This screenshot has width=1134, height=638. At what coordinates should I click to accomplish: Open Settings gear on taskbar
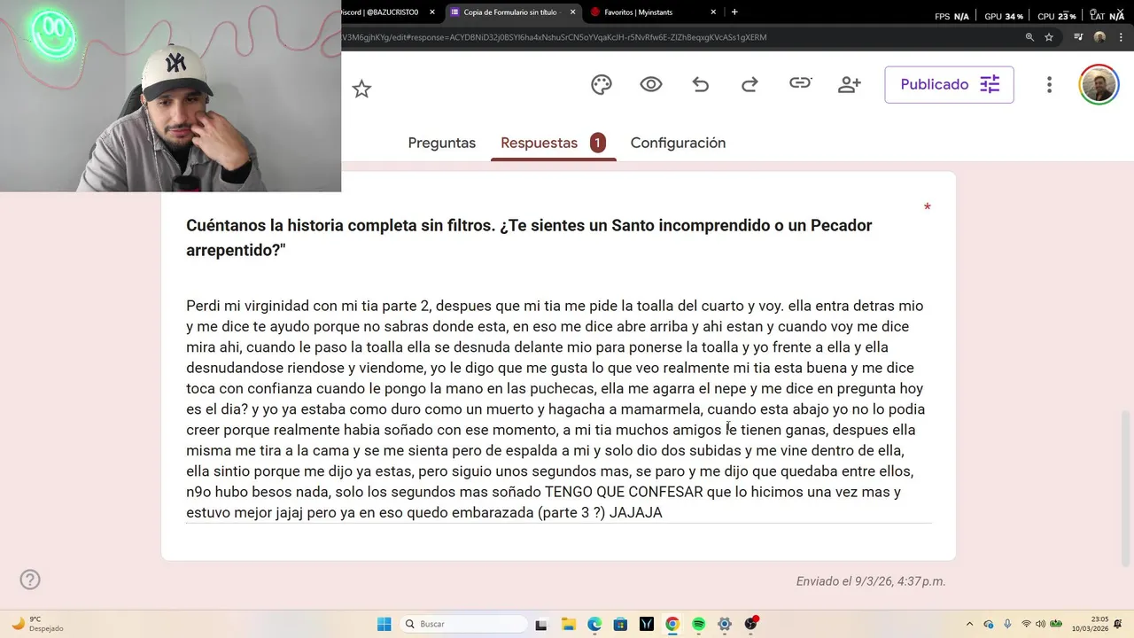tap(725, 625)
